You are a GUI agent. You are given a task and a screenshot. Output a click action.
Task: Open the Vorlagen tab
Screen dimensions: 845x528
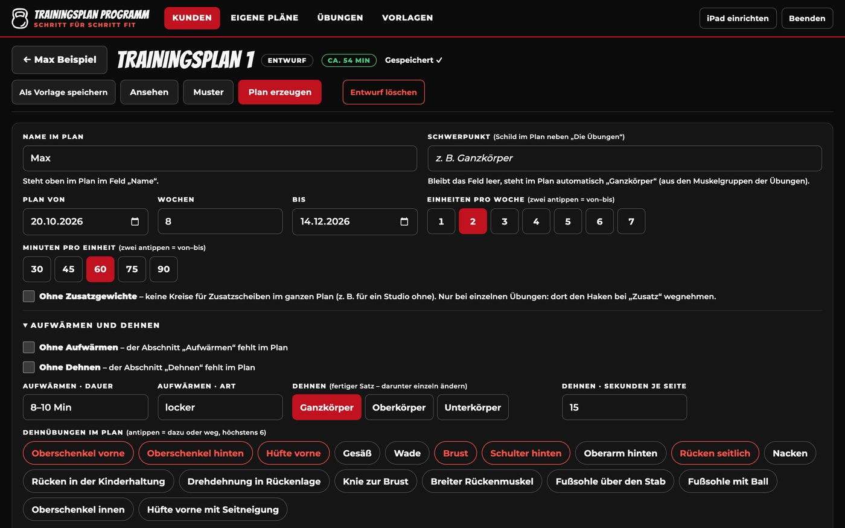click(x=407, y=18)
